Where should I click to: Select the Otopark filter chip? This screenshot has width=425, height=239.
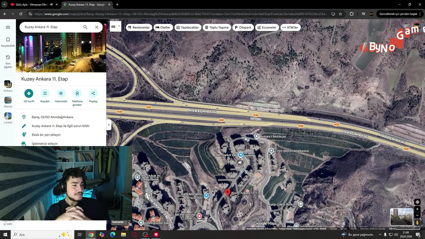[x=243, y=28]
